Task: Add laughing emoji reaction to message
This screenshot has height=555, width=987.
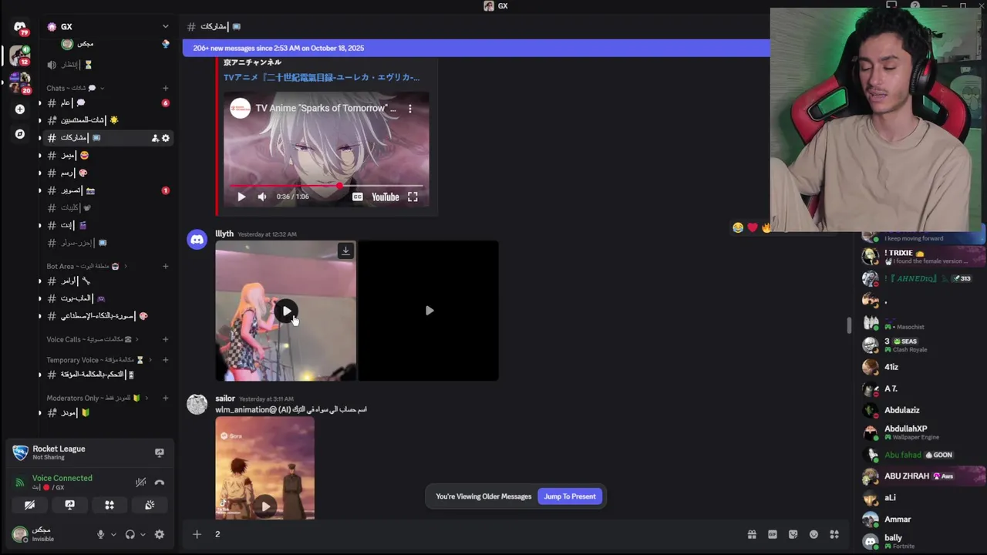Action: [x=738, y=227]
